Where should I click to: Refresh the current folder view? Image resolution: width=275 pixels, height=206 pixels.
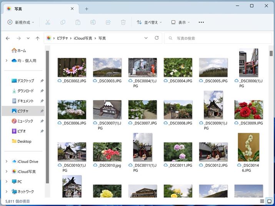(x=157, y=38)
